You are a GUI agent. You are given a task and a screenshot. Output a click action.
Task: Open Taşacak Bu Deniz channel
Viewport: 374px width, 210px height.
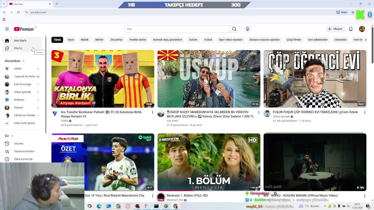(x=22, y=76)
